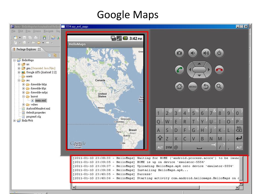This screenshot has width=259, height=194.
Task: Expand the gen folder
Action: pyautogui.click(x=19, y=68)
